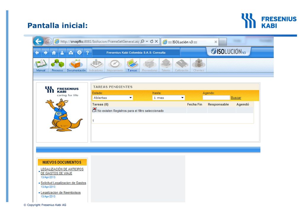Click the Buscar link

tap(236, 98)
